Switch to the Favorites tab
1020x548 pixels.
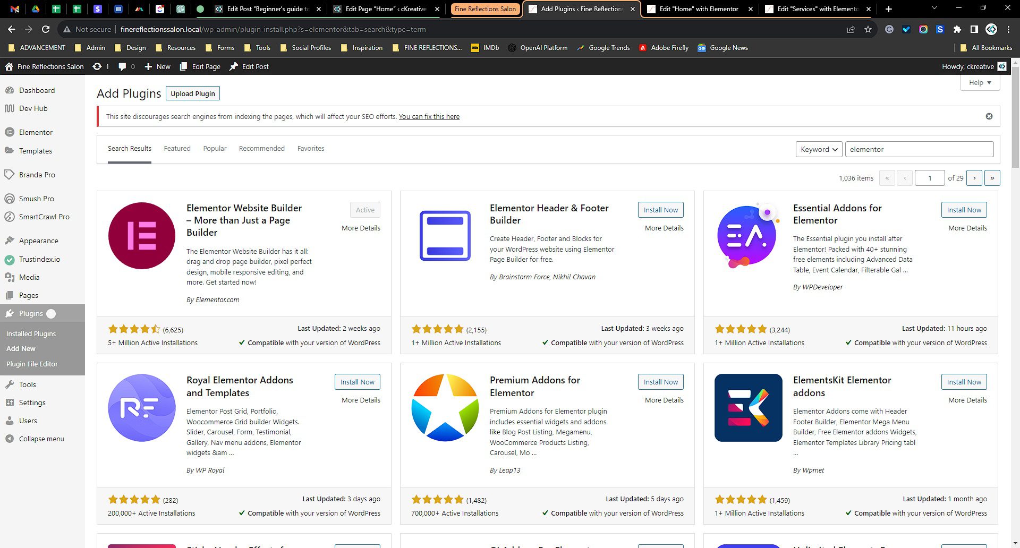coord(310,149)
